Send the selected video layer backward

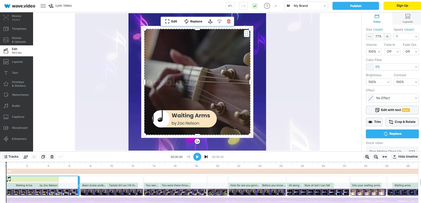click(220, 21)
